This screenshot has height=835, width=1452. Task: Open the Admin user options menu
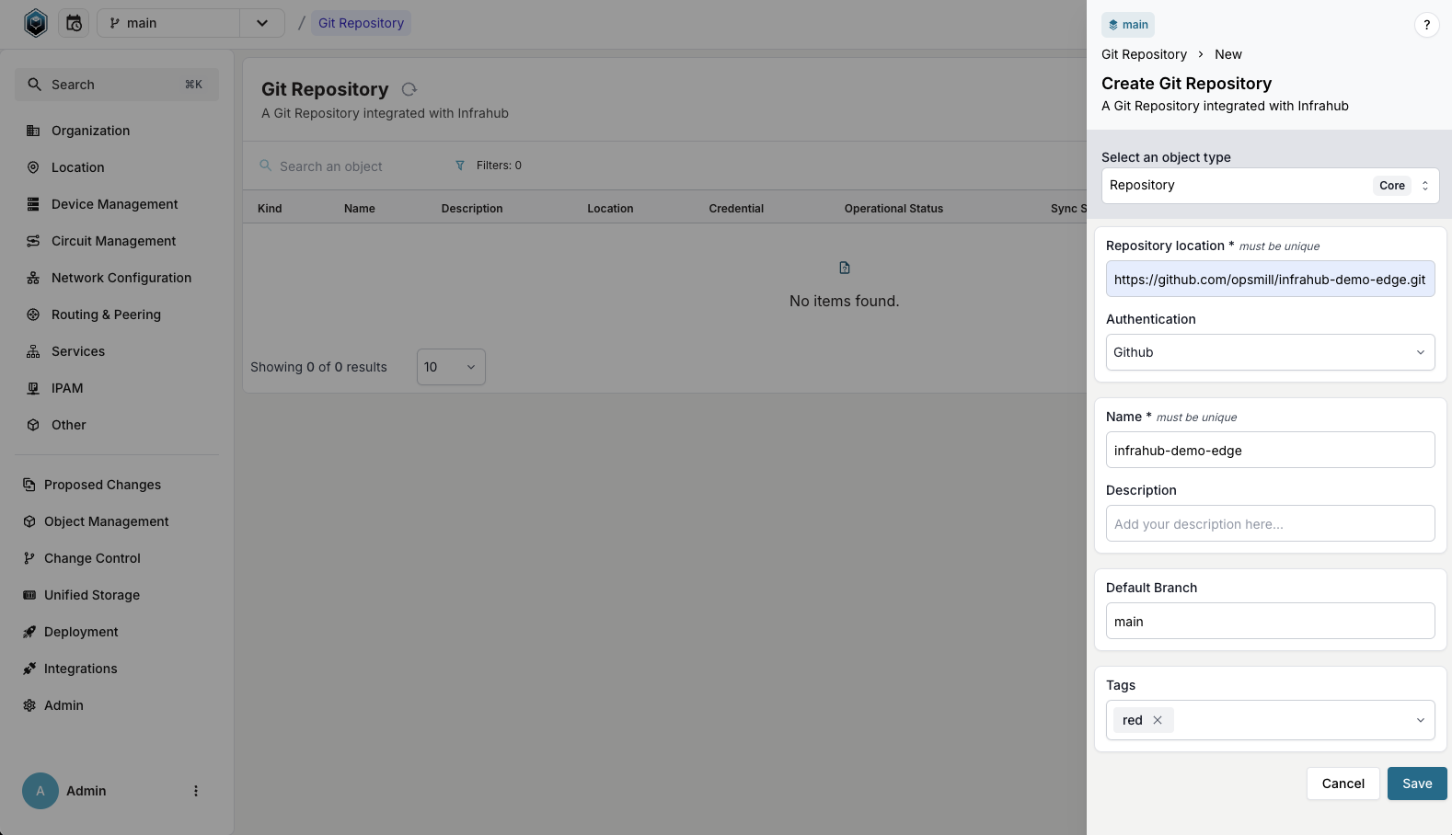[196, 791]
